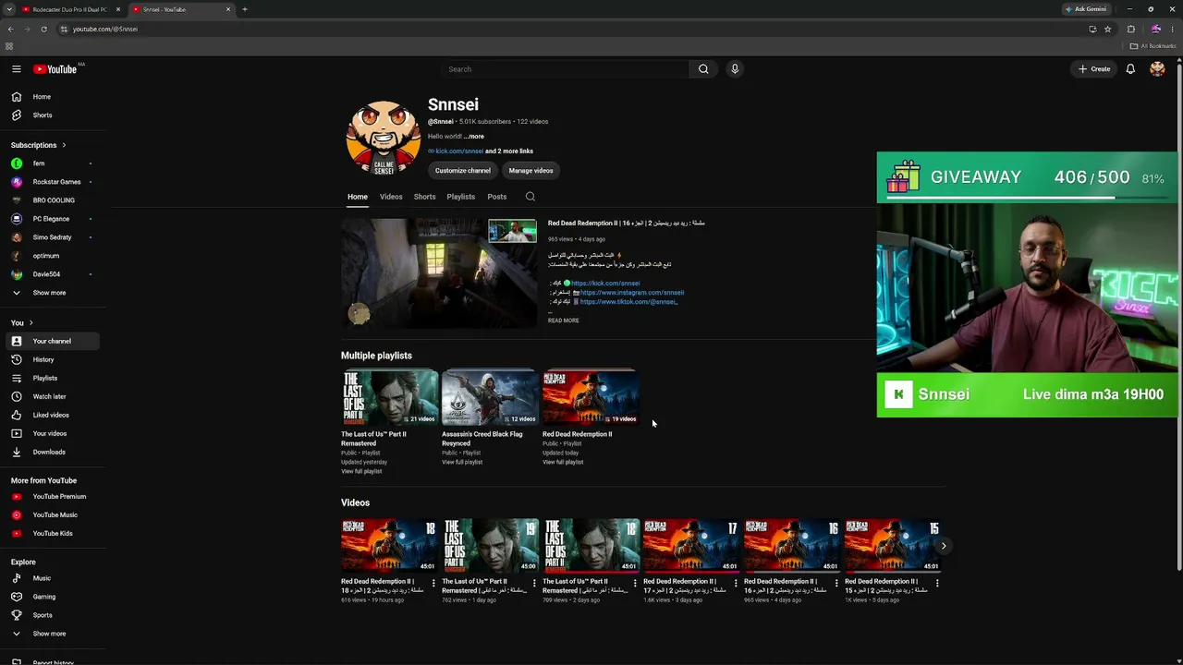
Task: Open Watch later list
Action: tap(51, 396)
